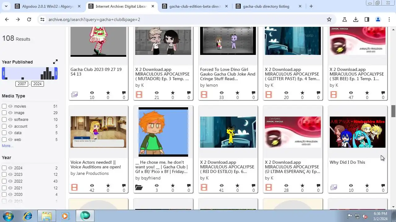
Task: Click the browser Back arrow
Action: tap(7, 19)
